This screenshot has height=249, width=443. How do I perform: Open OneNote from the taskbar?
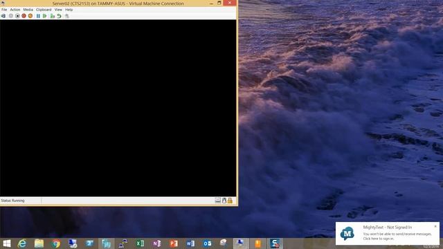(x=157, y=243)
